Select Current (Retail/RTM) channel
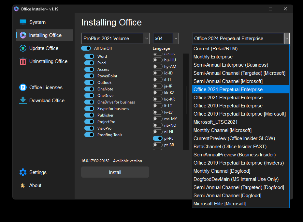Viewport: 303px width, 222px height. 240,49
